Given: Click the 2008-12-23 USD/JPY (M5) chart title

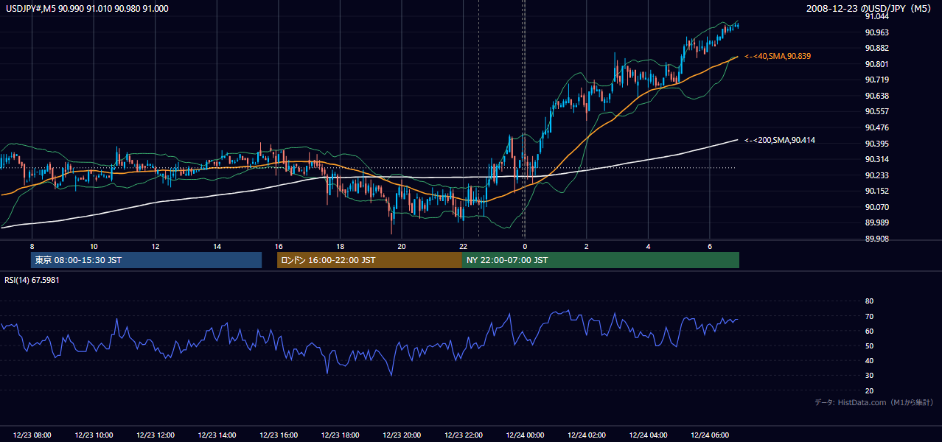Looking at the screenshot, I should click(x=870, y=8).
